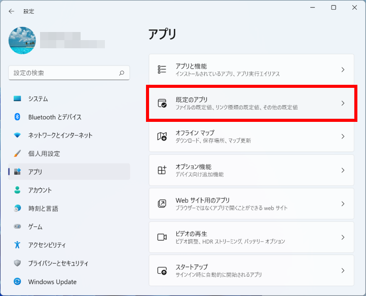The width and height of the screenshot is (366, 296).
Task: Select アカウント in sidebar
Action: [x=69, y=190]
